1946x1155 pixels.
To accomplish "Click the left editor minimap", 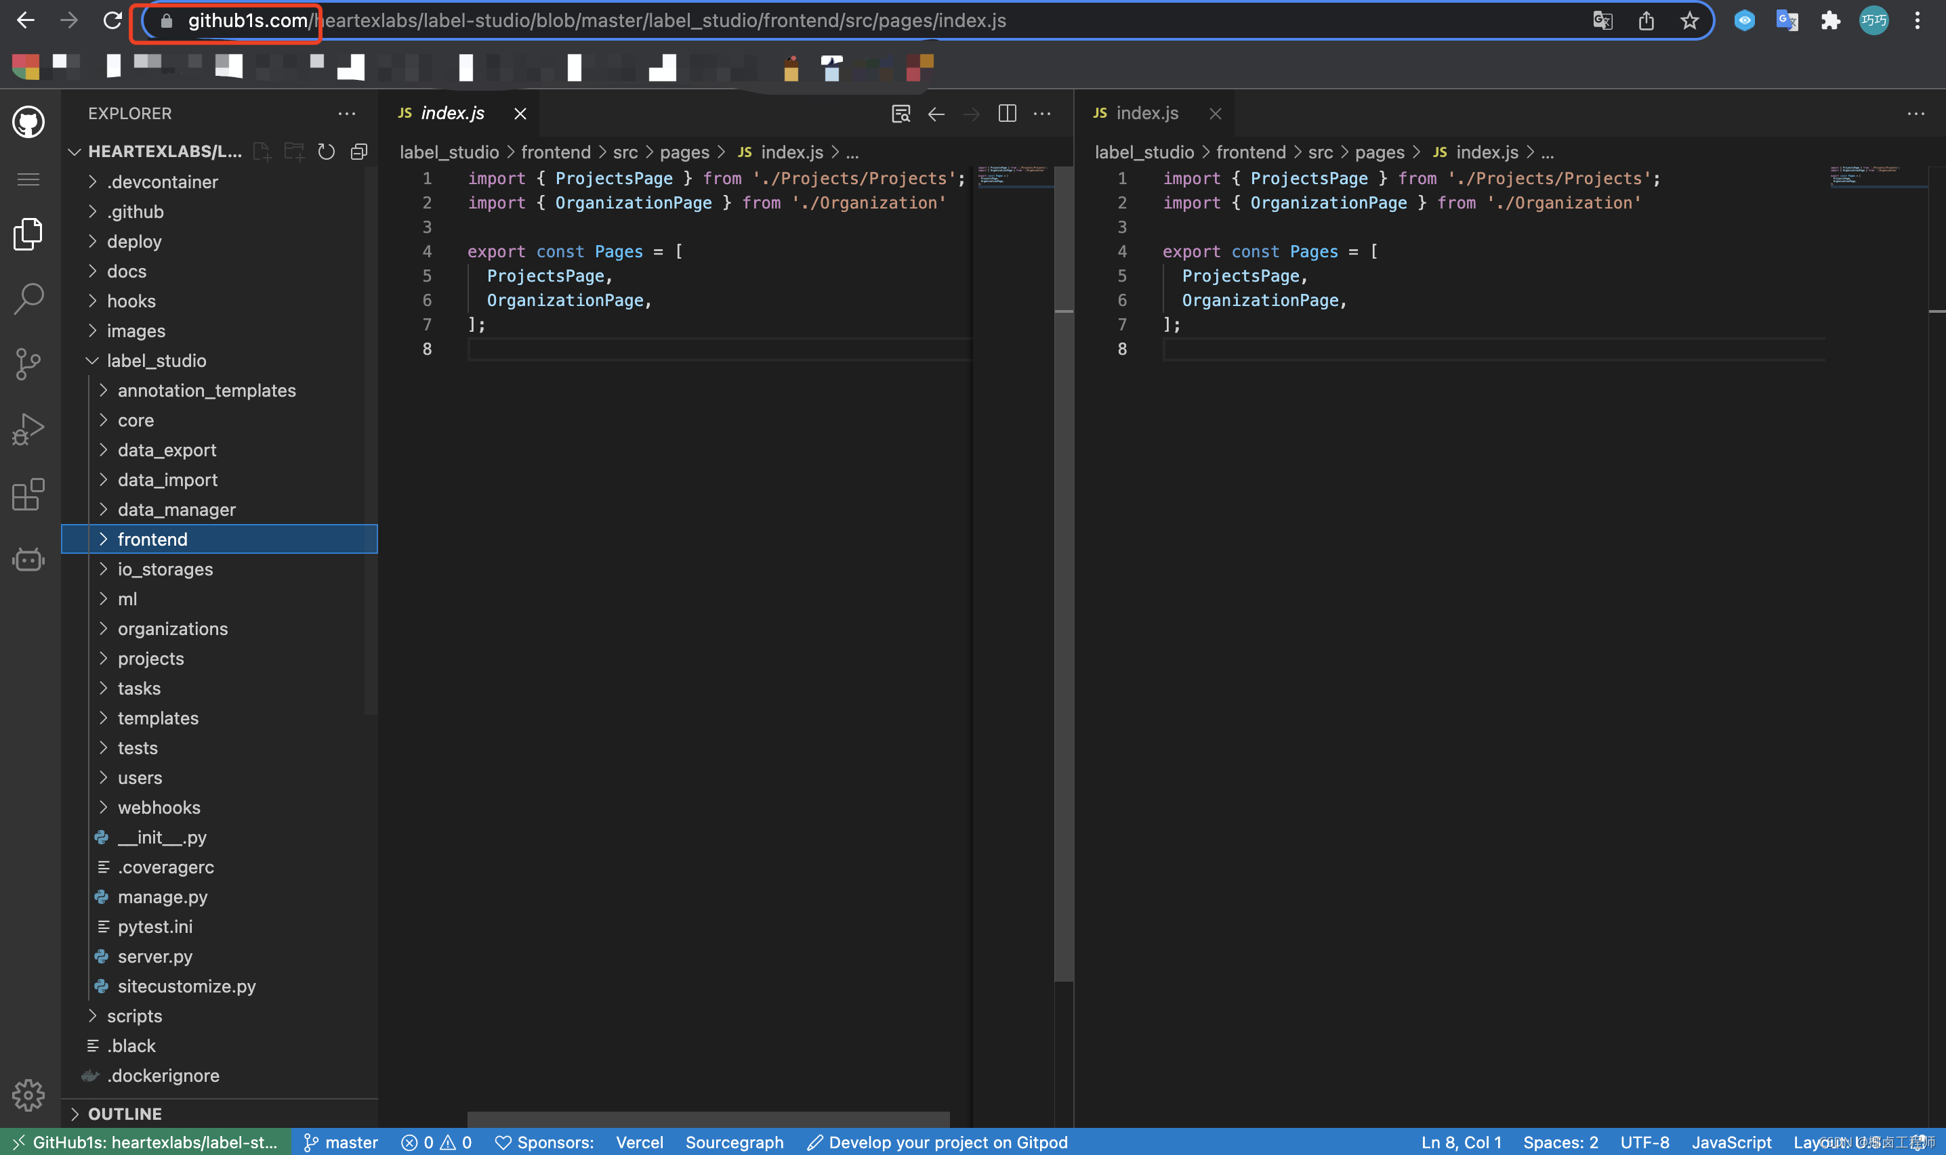I will point(1012,175).
